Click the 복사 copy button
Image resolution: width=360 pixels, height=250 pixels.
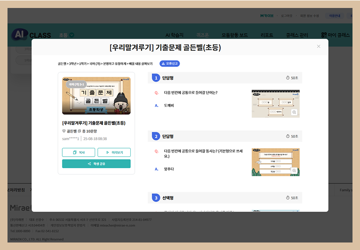[79, 152]
